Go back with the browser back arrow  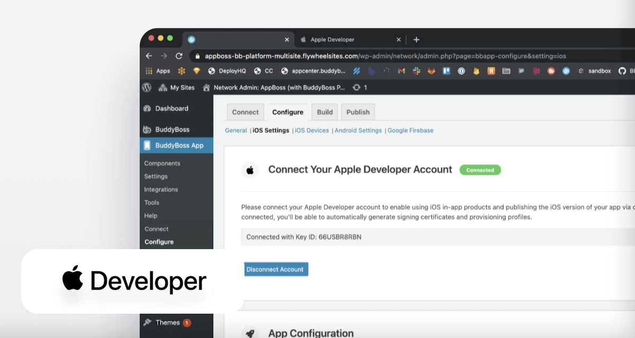tap(149, 56)
